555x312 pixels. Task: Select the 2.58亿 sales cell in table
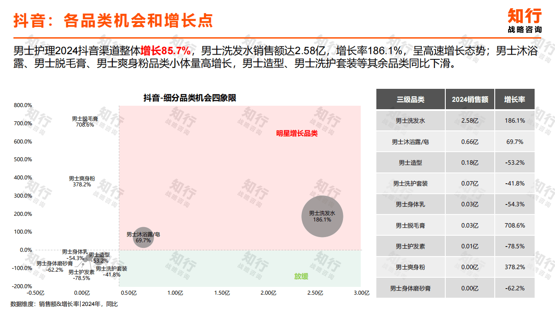470,121
